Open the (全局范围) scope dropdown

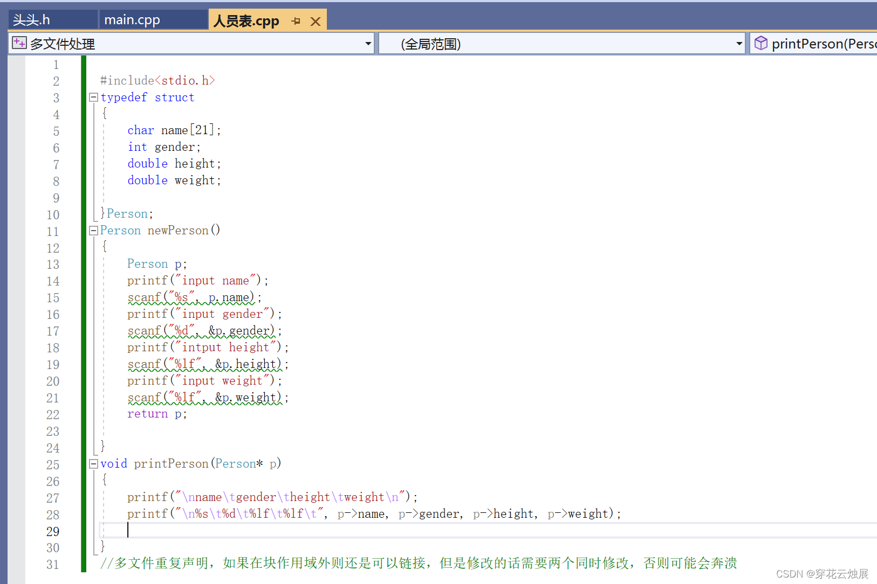click(x=739, y=44)
